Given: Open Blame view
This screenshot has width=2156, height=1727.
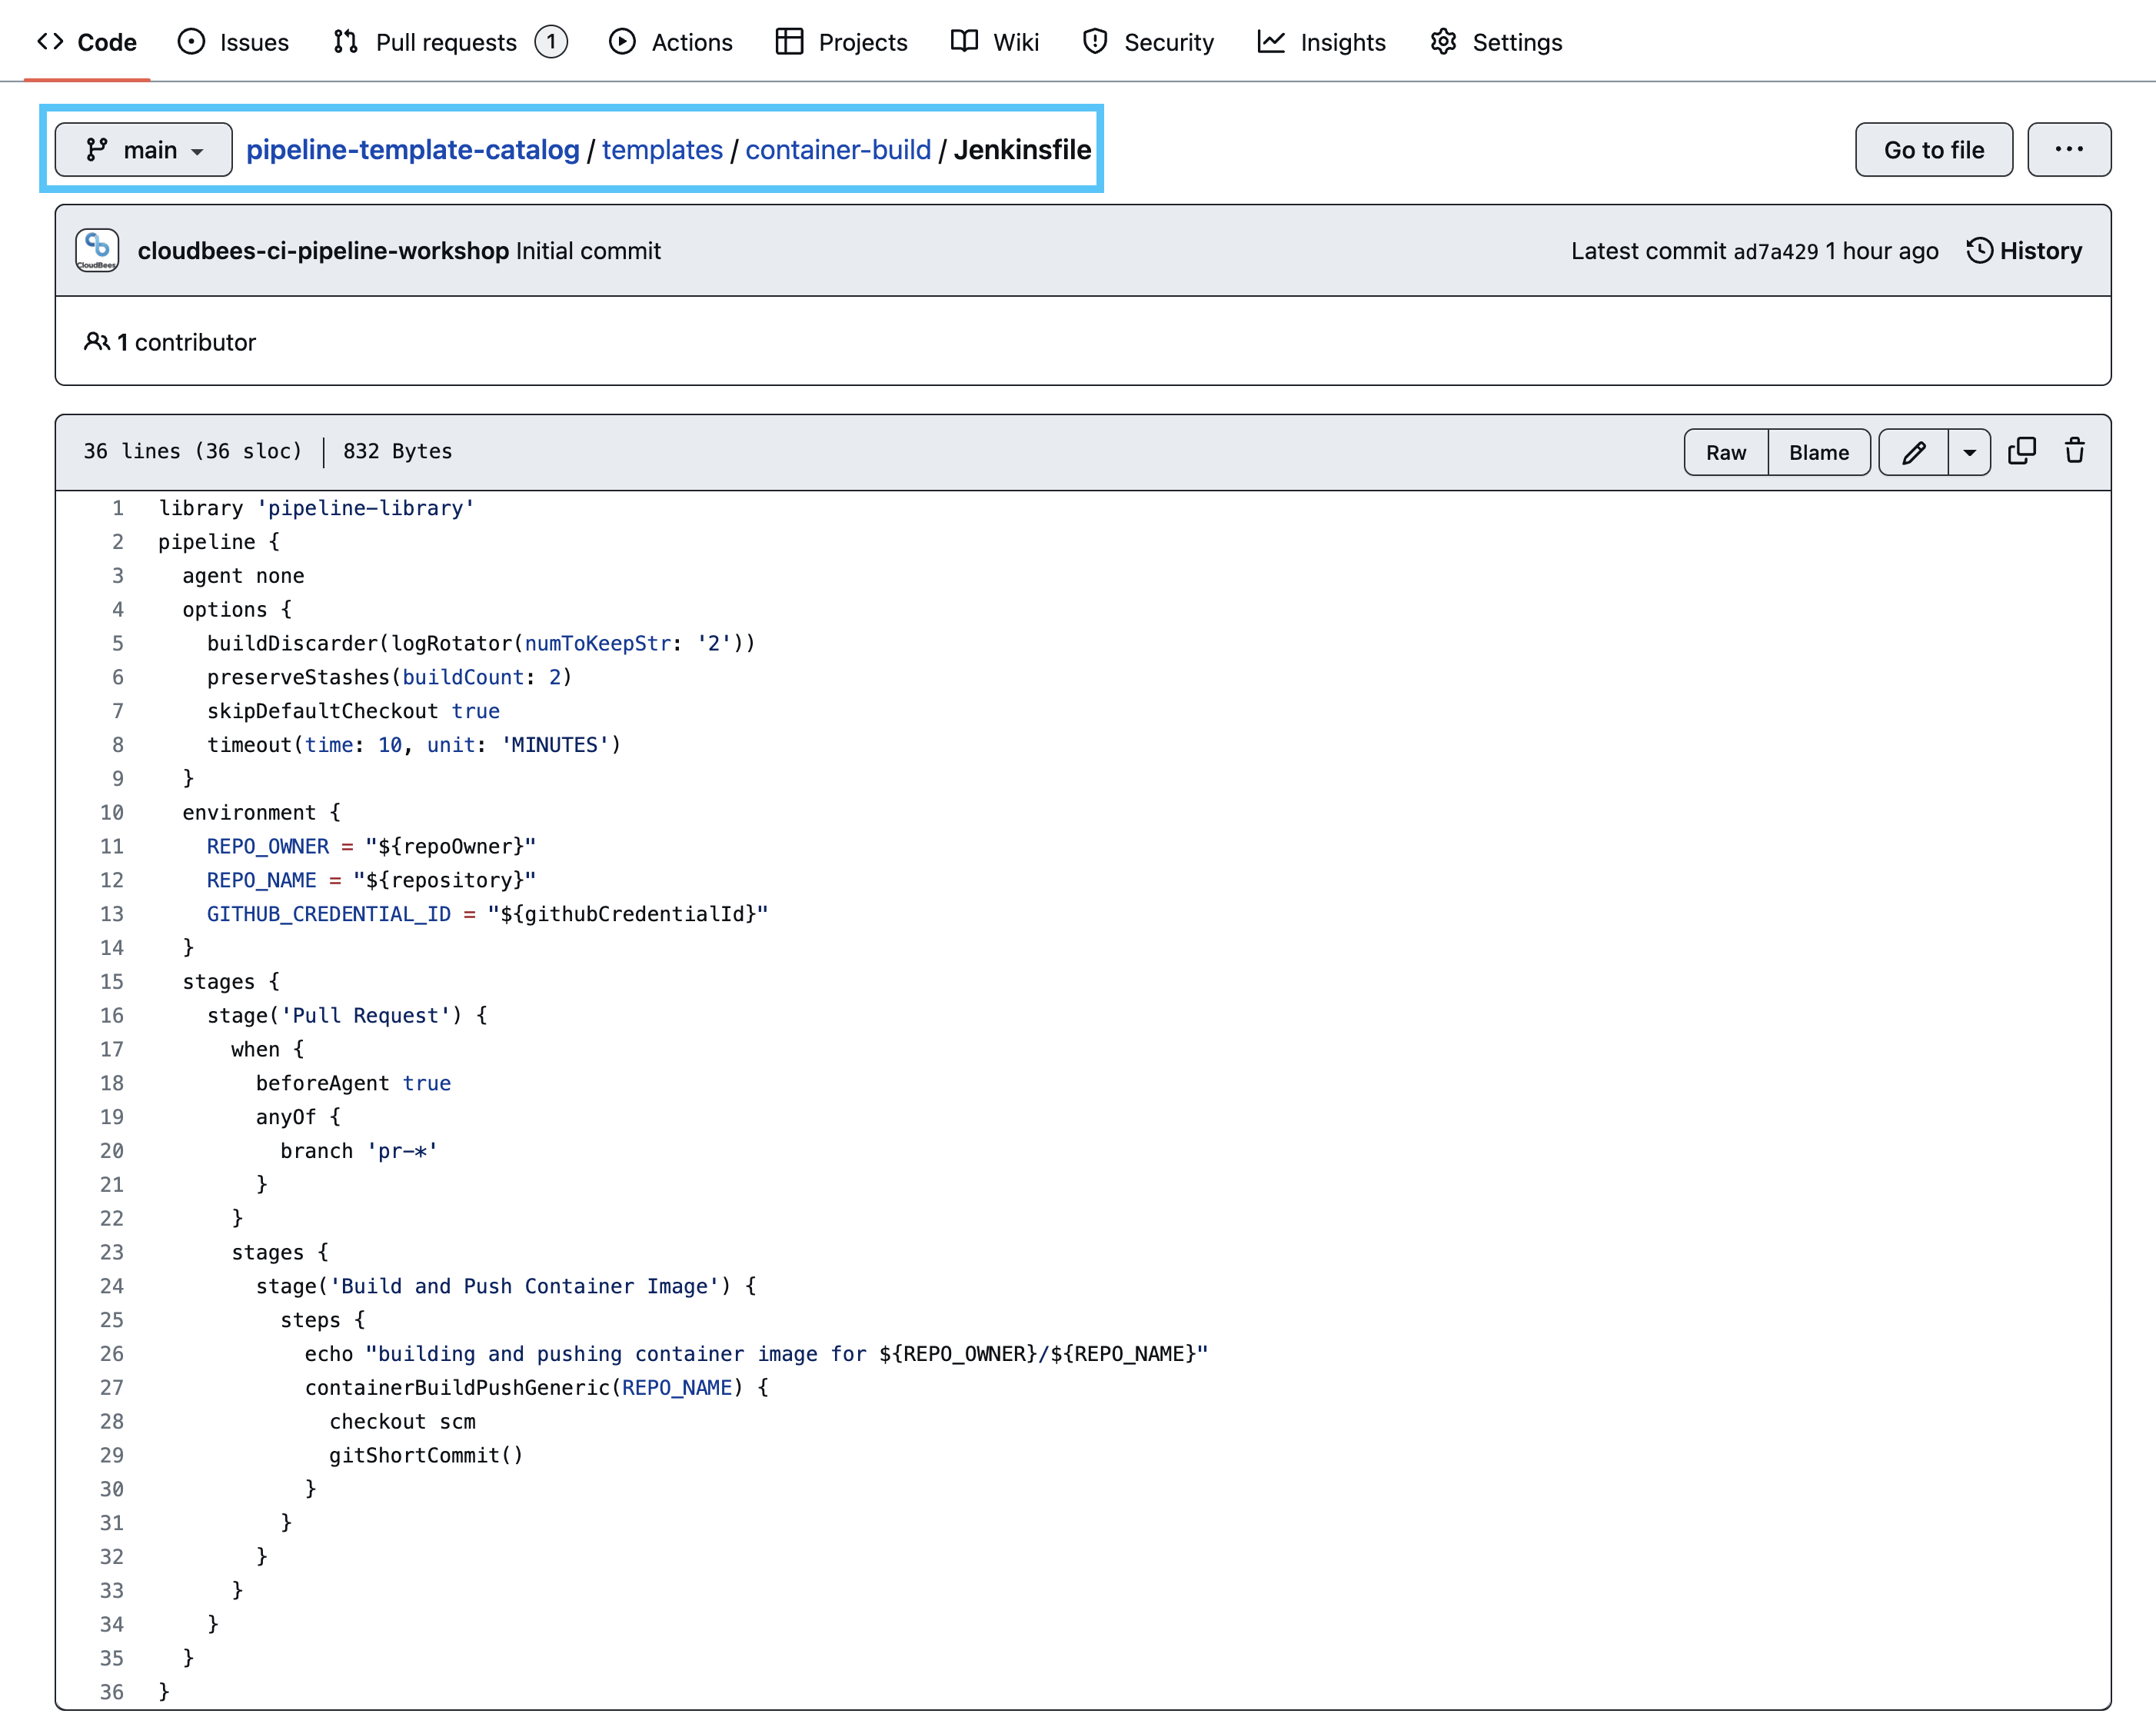Looking at the screenshot, I should click(x=1819, y=452).
